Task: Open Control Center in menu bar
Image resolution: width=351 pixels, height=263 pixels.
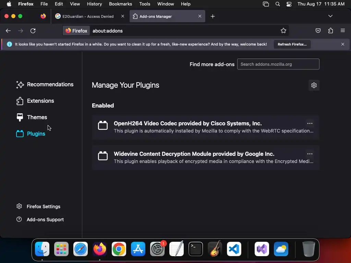Action: pyautogui.click(x=289, y=4)
